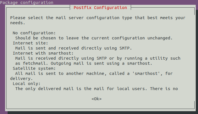Click the 'Package configuration' header text
This screenshot has width=198, height=114.
click(27, 3)
